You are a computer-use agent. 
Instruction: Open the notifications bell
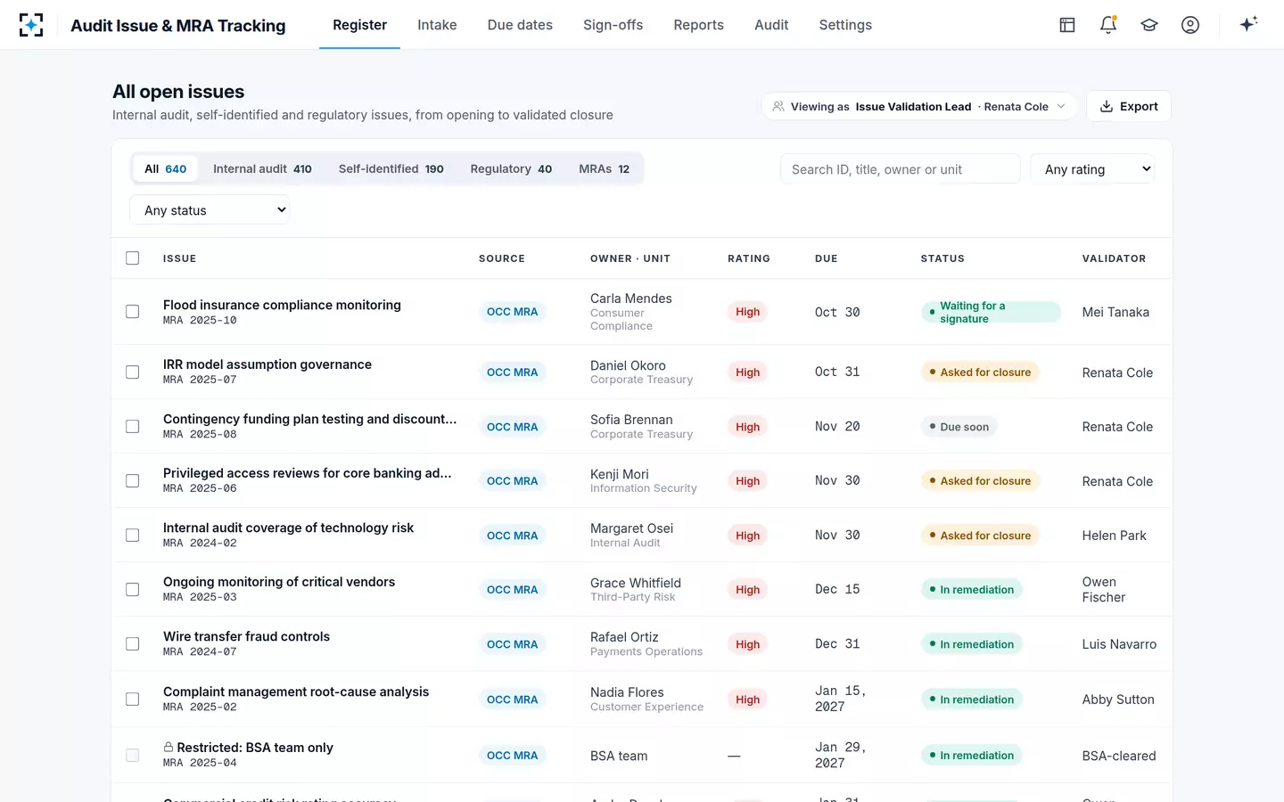[x=1108, y=25]
